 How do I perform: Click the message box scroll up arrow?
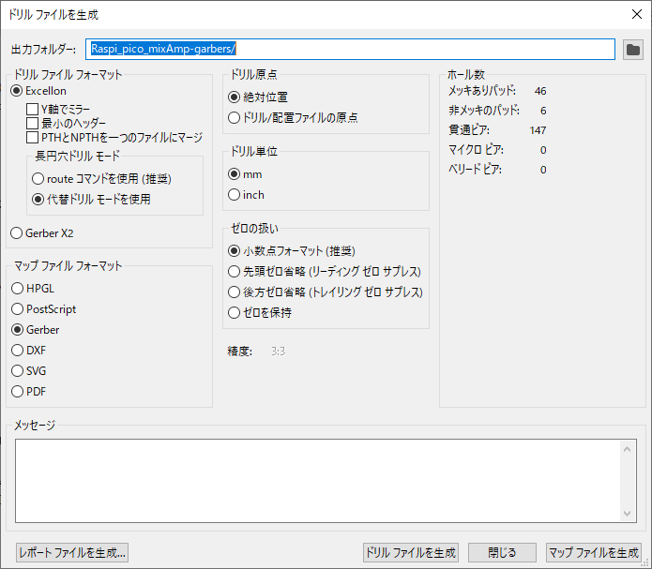click(627, 449)
